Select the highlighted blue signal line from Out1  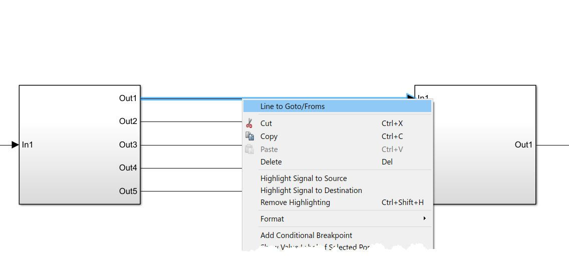(x=190, y=99)
